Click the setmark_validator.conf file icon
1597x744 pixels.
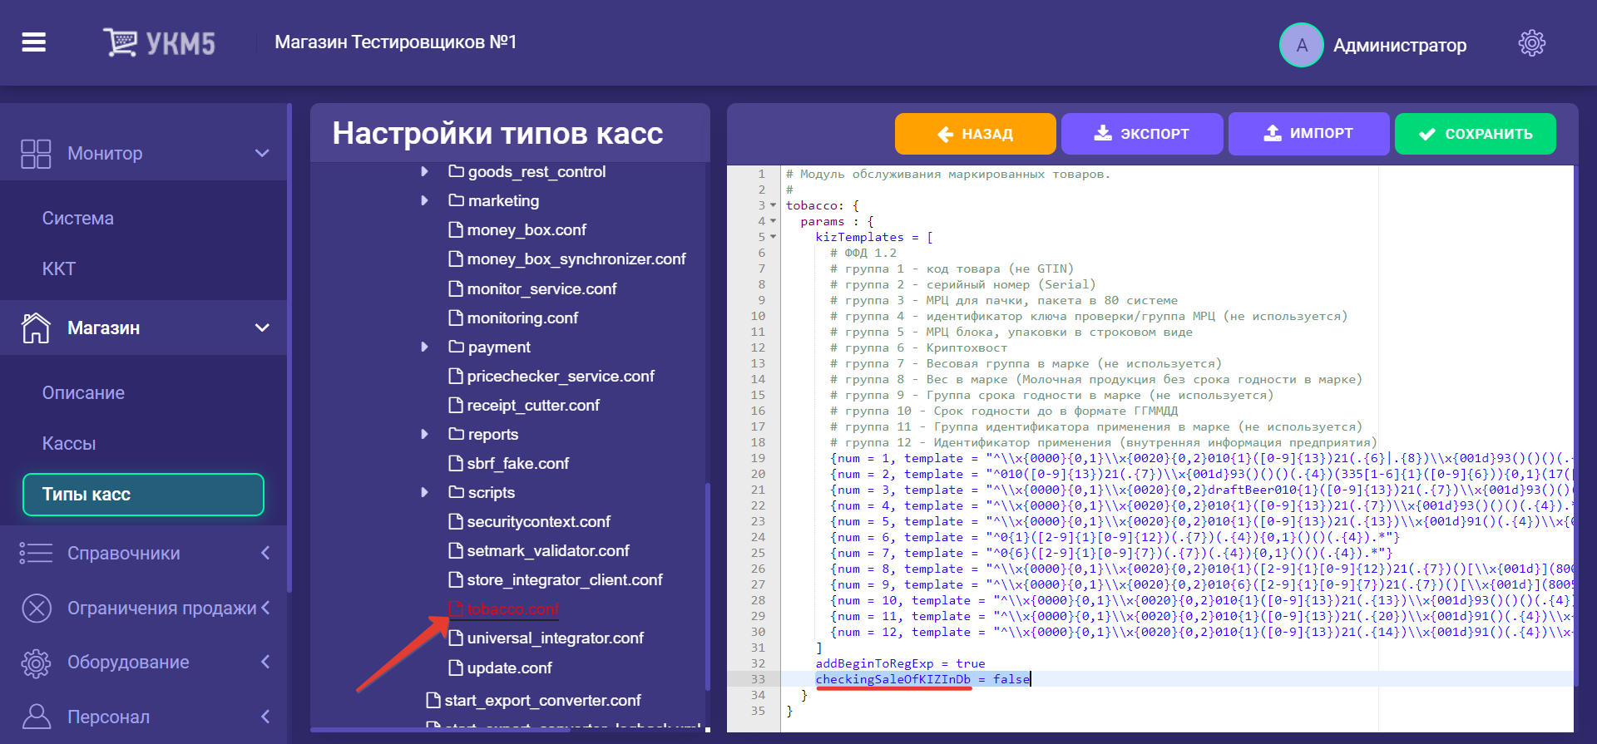455,550
